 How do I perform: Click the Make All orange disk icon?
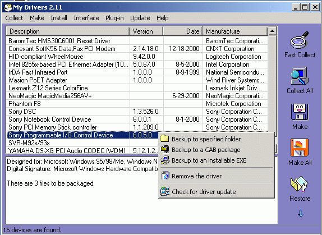[300, 148]
